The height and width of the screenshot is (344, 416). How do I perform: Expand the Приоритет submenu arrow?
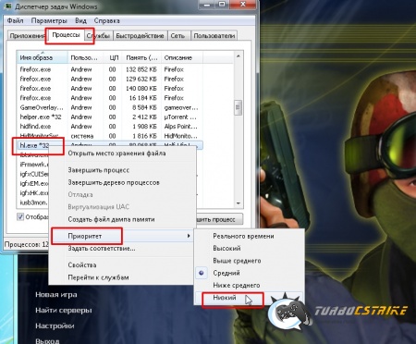coord(189,236)
